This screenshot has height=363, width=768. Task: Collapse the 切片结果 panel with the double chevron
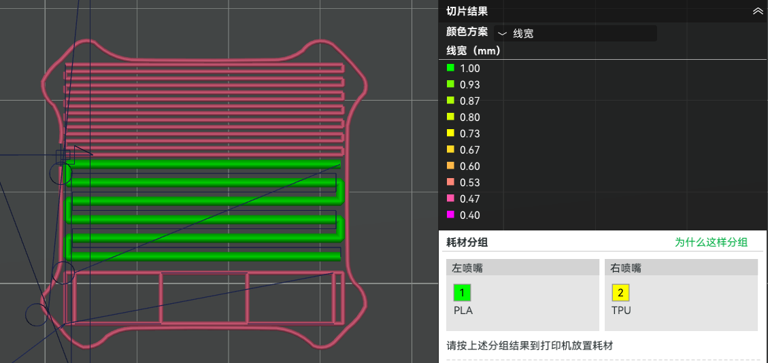click(x=758, y=12)
